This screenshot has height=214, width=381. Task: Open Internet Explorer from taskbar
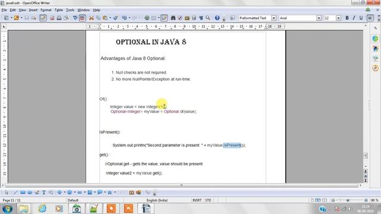[x=42, y=209]
